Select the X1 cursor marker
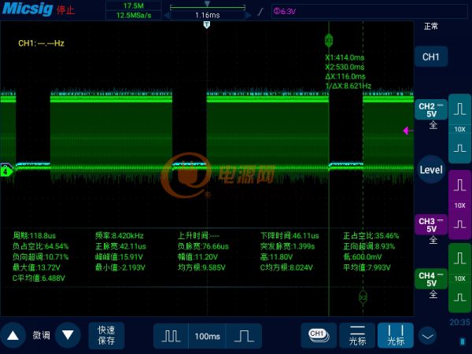 pos(329,40)
